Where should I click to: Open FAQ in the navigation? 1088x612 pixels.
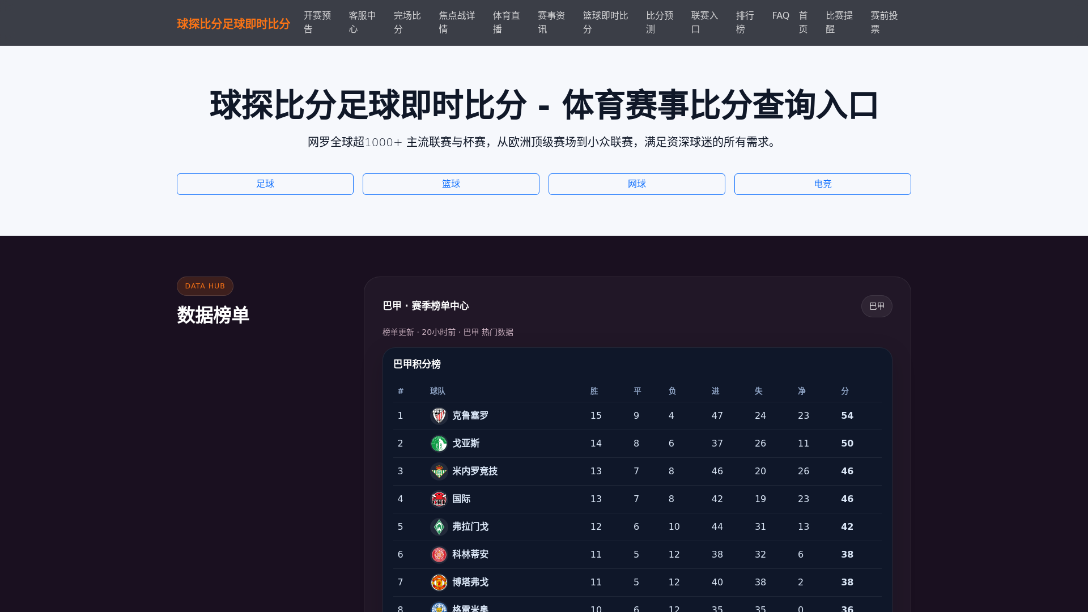pos(781,16)
